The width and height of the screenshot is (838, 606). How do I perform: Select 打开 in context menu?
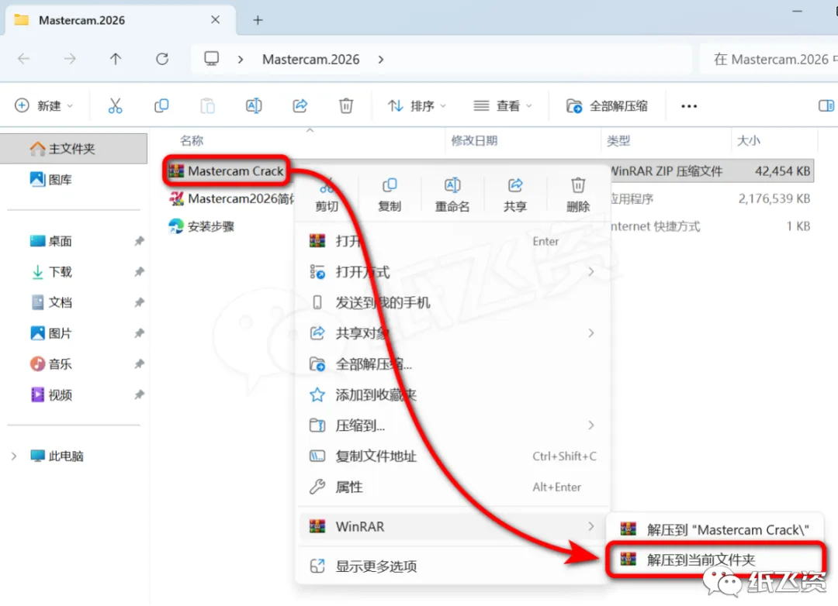[453, 241]
